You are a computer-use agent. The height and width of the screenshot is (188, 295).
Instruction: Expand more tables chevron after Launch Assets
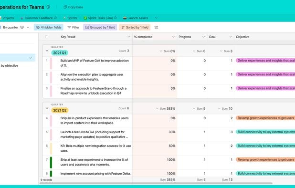pos(156,18)
